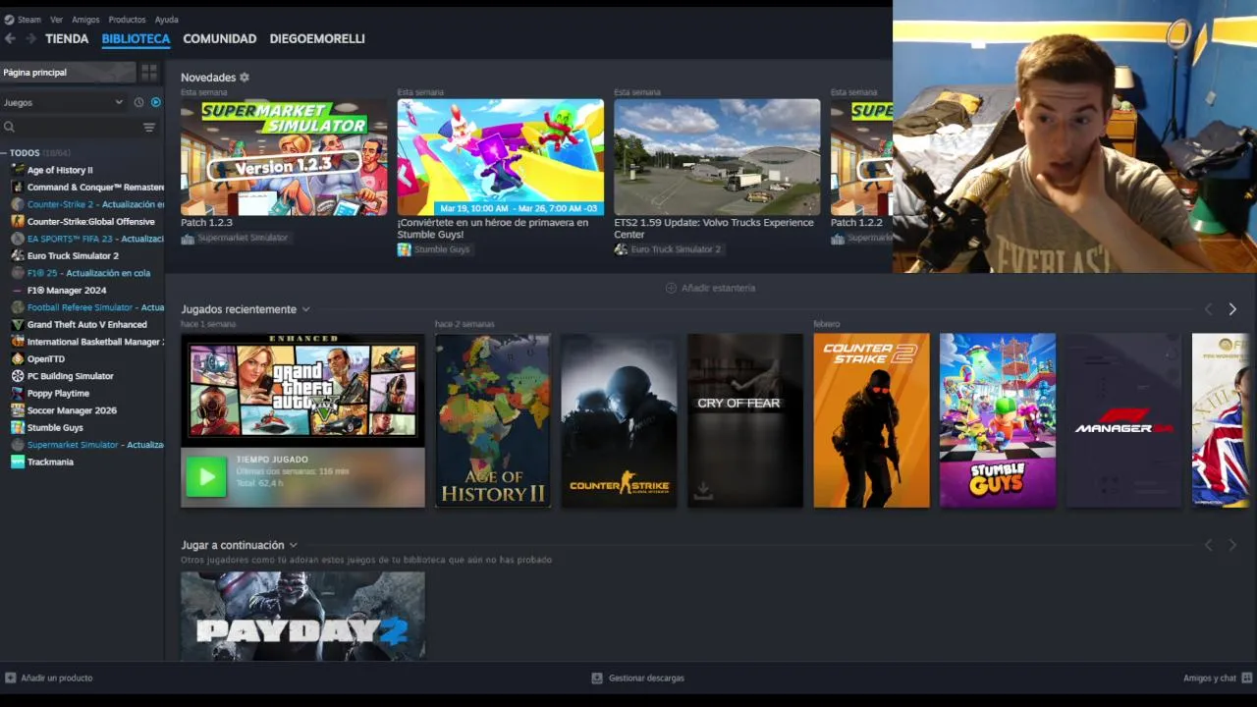The image size is (1257, 707).
Task: Click the Página principal button
Action: (x=68, y=72)
